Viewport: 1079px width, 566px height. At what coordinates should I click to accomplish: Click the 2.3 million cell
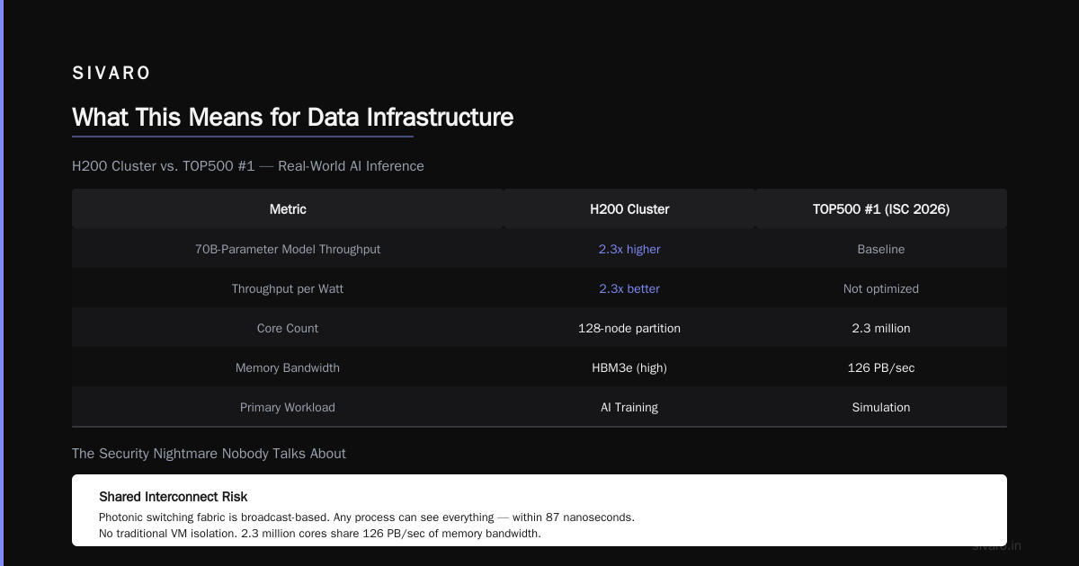pyautogui.click(x=881, y=328)
